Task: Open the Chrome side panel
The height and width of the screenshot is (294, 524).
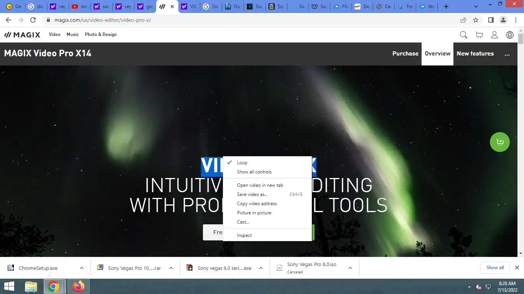Action: tap(491, 20)
